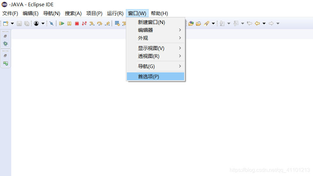Viewport: 313px width, 176px height.
Task: Click the Last Edit Location icon
Action: click(x=249, y=23)
